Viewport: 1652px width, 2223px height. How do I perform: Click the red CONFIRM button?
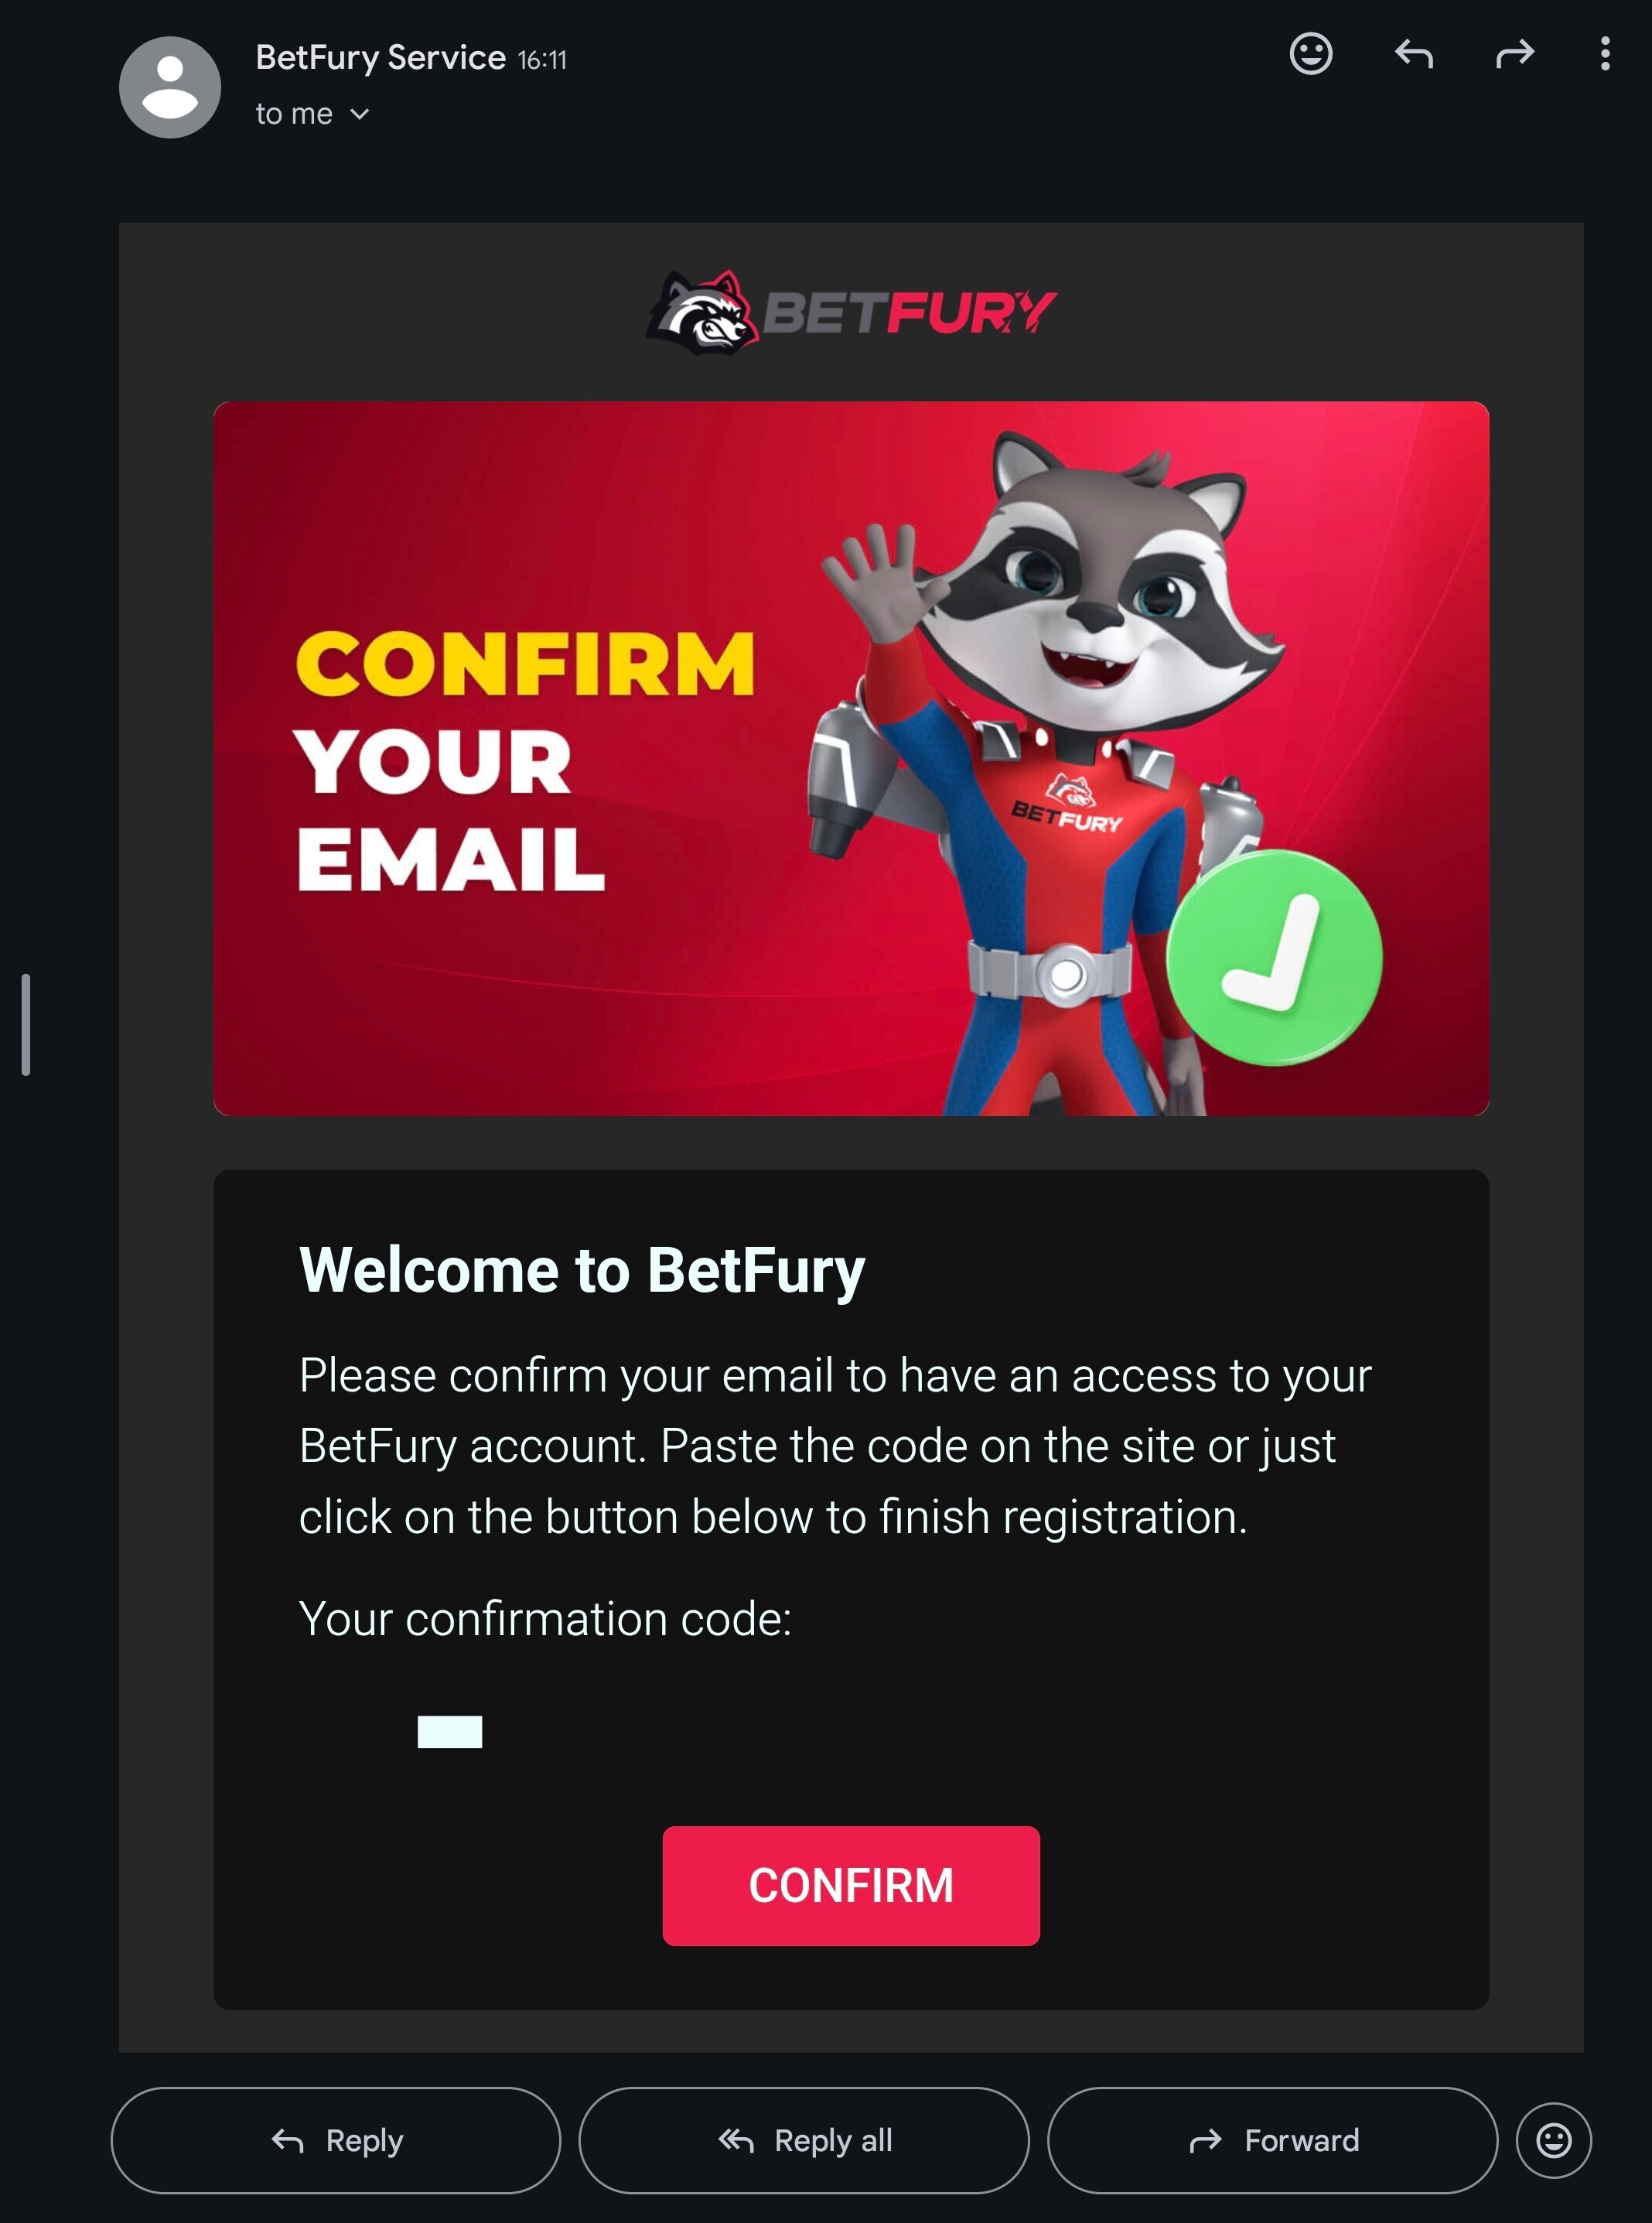pos(851,1885)
